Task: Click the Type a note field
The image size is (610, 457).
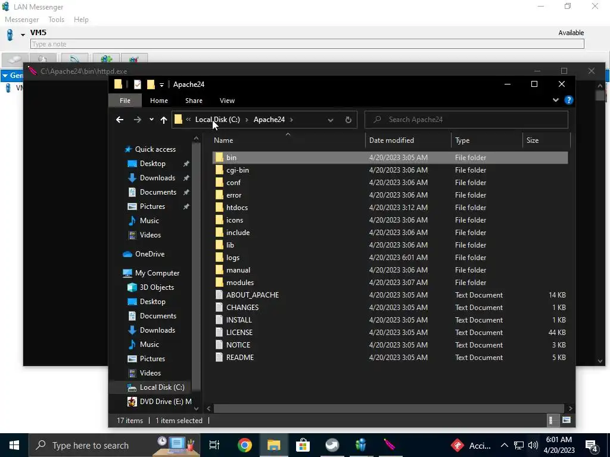Action: pyautogui.click(x=307, y=44)
